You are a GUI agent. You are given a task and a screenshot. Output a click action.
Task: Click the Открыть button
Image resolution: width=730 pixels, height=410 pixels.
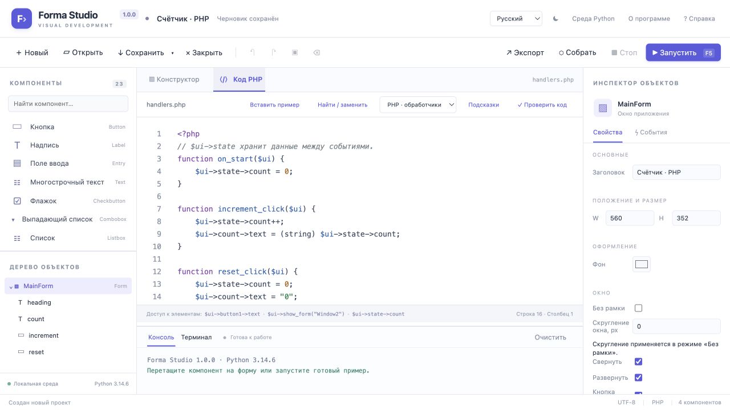click(83, 52)
